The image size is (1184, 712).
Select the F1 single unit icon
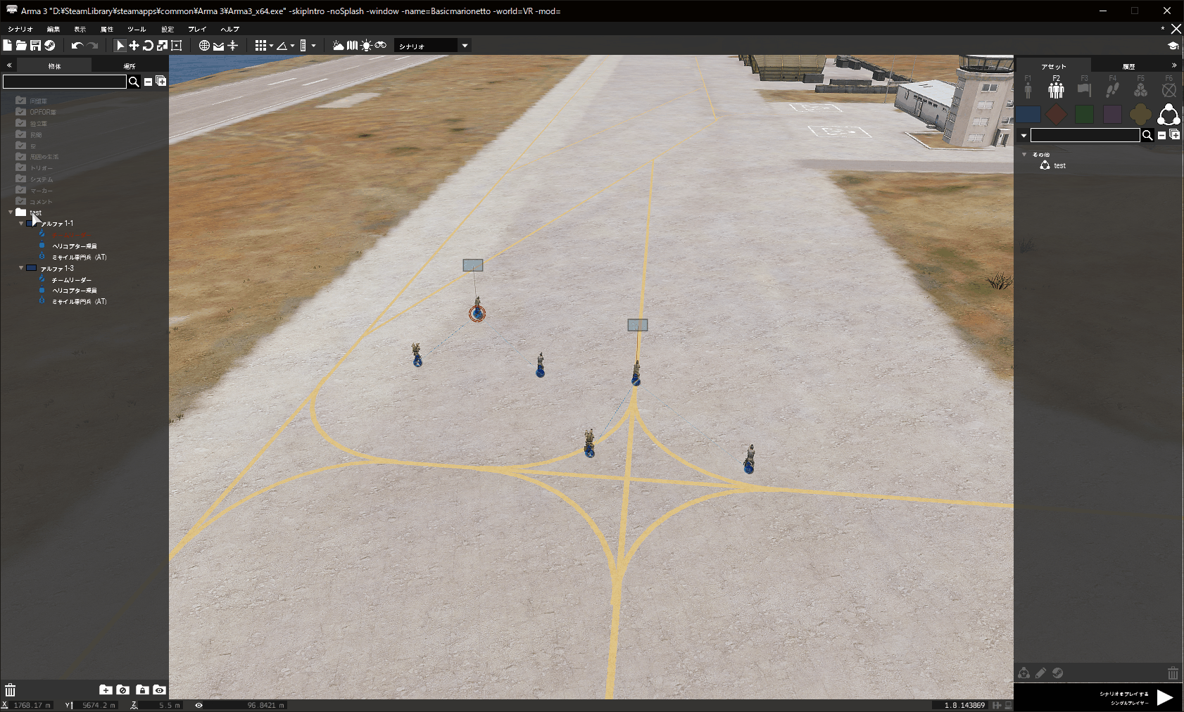pyautogui.click(x=1028, y=89)
